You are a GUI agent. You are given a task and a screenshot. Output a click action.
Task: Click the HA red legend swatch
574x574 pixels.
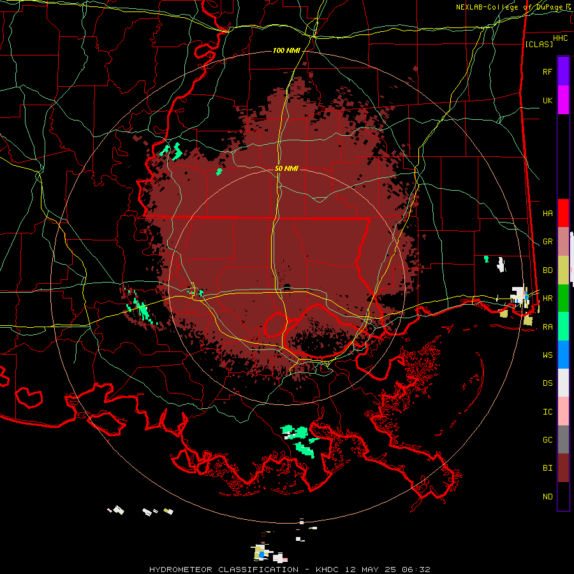tap(563, 213)
